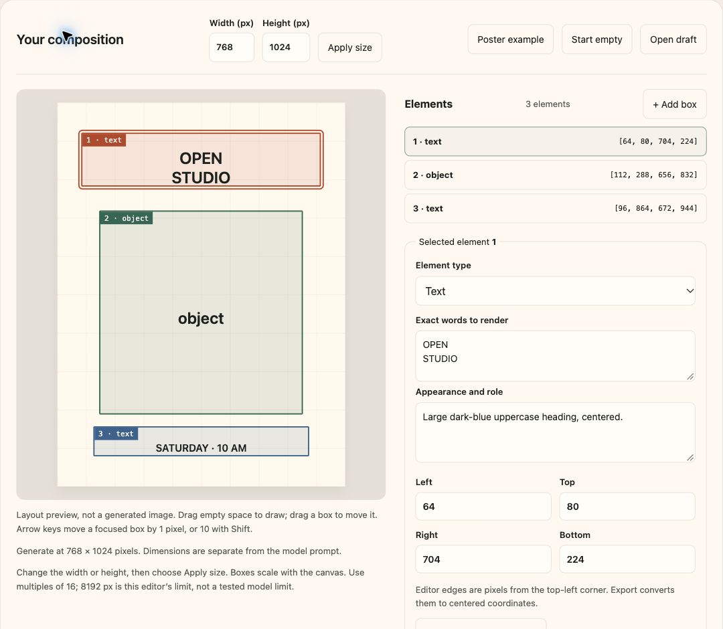The height and width of the screenshot is (629, 723).
Task: Click the resize handle of Appearance textarea
Action: click(x=690, y=458)
